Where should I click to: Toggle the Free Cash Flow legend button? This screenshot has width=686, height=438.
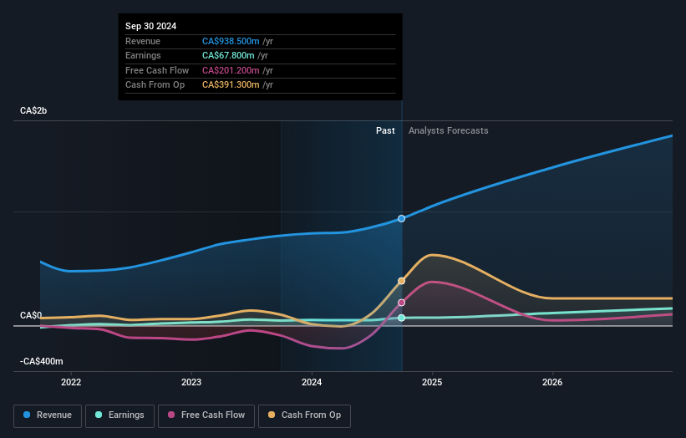206,415
